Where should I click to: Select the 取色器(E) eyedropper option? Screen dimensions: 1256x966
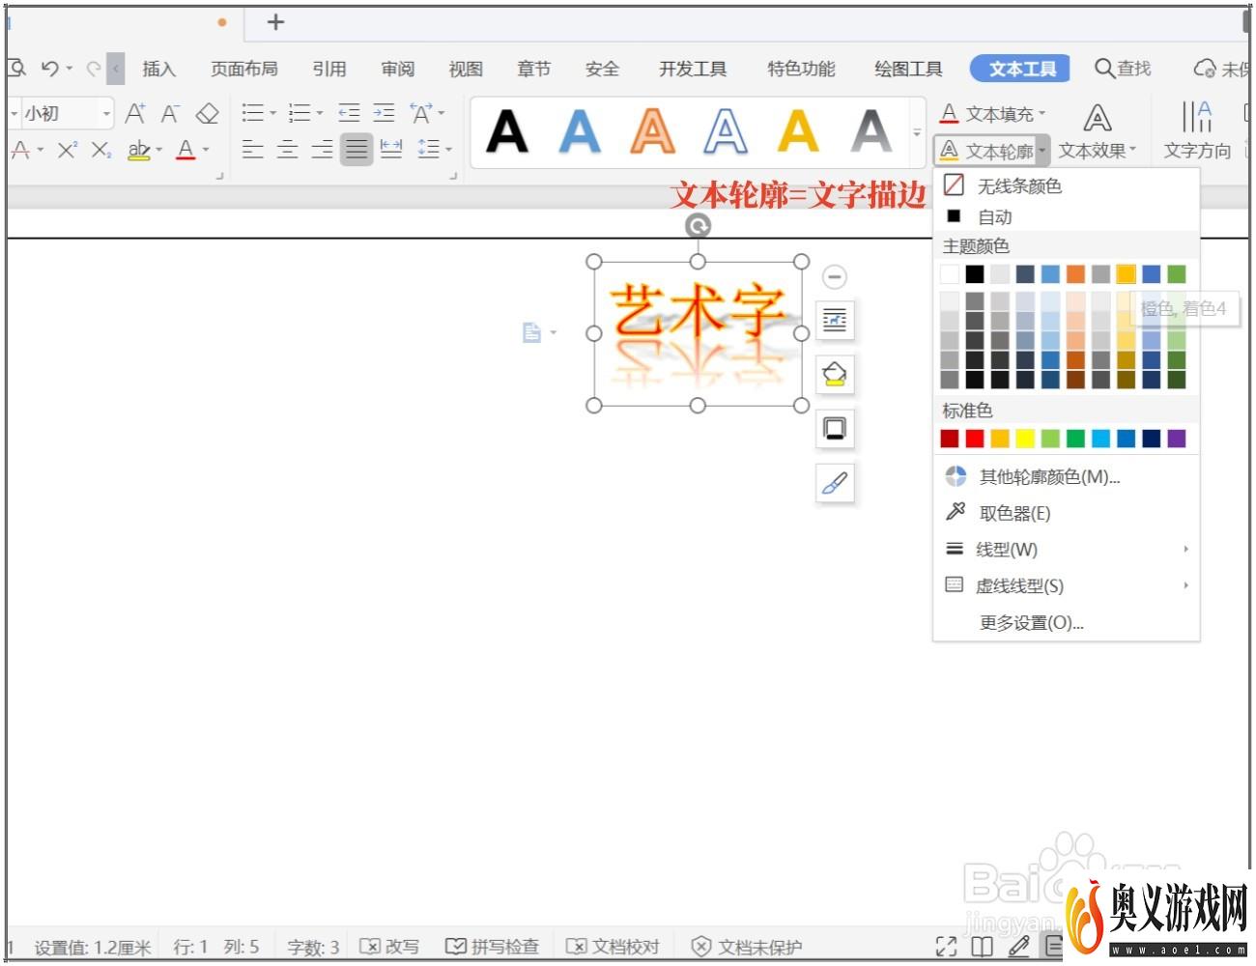pos(1067,513)
